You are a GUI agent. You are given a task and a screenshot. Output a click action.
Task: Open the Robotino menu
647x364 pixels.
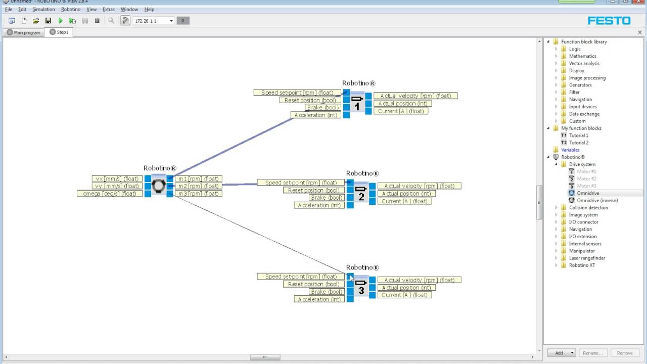tap(70, 9)
